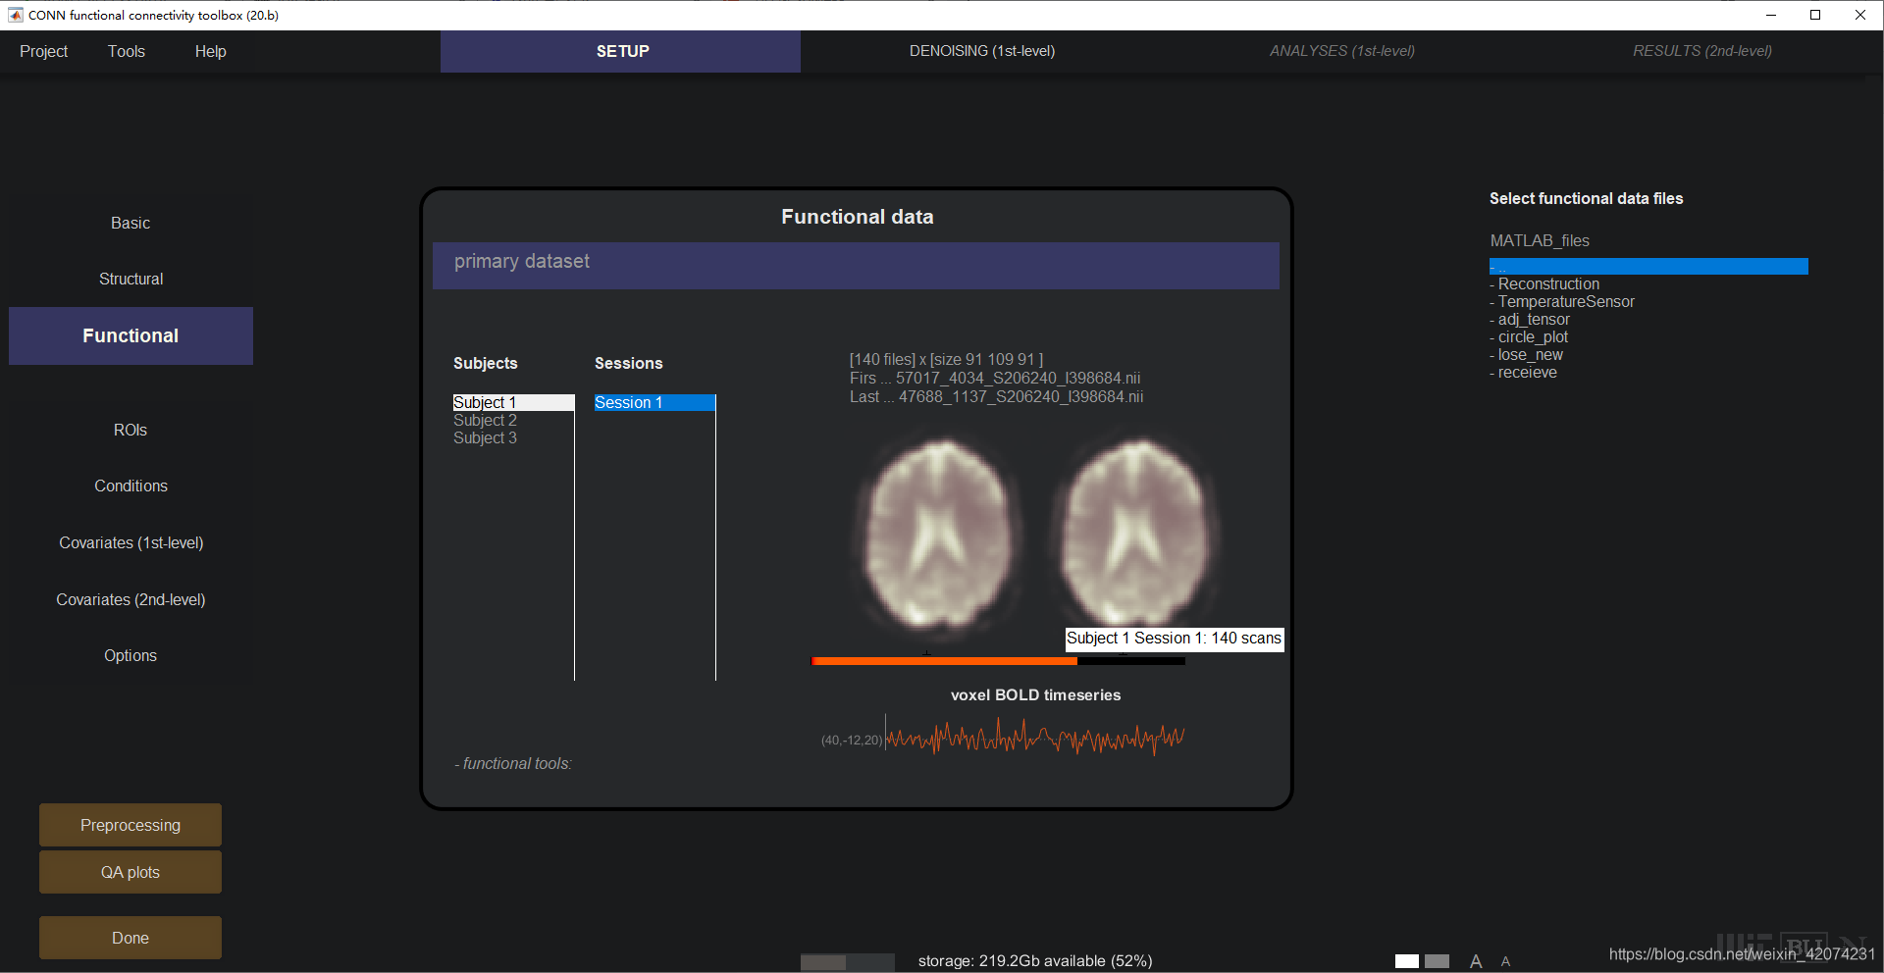The image size is (1884, 973).
Task: Open the lose_new folder
Action: [x=1526, y=355]
